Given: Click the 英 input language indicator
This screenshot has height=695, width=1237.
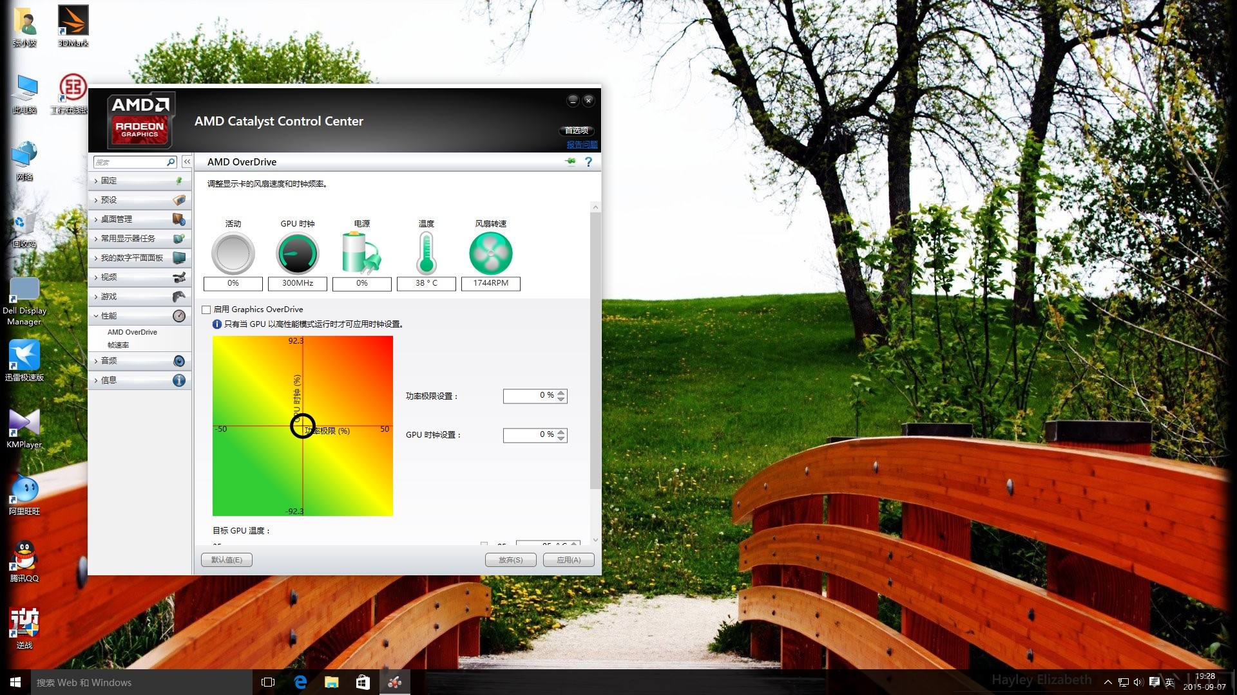Looking at the screenshot, I should pos(1170,682).
